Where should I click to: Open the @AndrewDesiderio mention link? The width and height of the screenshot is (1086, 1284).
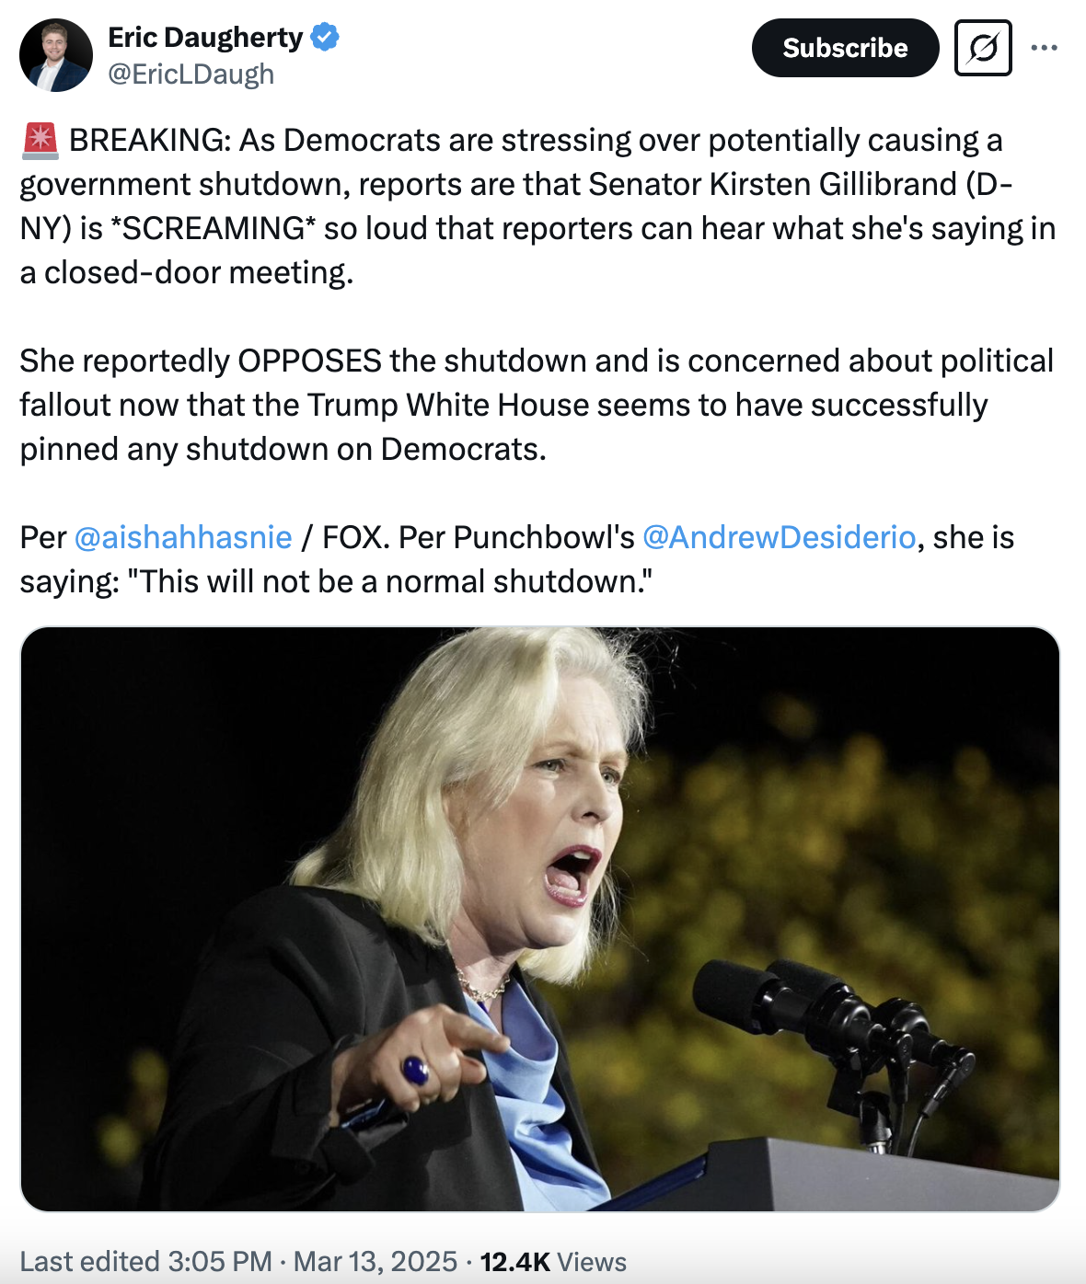coord(779,537)
